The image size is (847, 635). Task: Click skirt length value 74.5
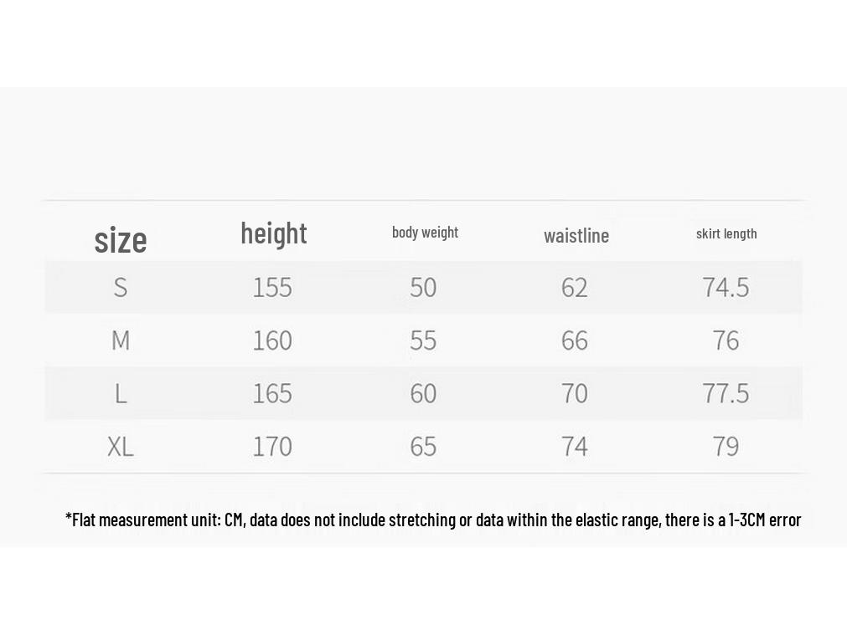(726, 287)
